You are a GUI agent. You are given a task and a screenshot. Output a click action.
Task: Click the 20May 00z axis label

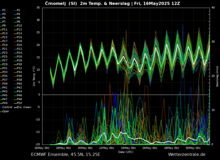[85, 148]
